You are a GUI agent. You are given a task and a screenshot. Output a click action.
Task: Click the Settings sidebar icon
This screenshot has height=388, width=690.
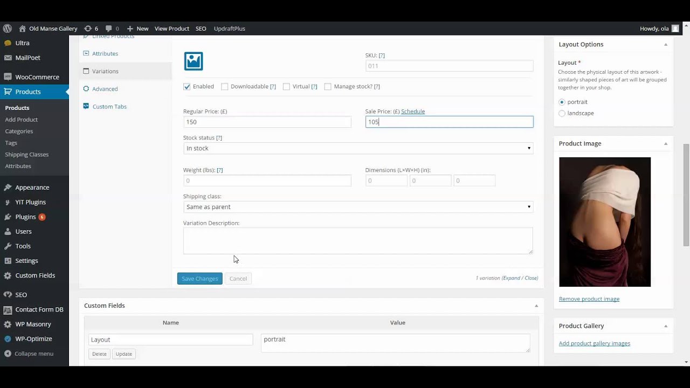(8, 261)
